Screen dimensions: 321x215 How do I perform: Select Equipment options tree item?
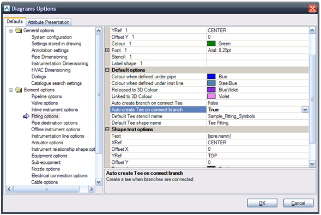click(50, 156)
